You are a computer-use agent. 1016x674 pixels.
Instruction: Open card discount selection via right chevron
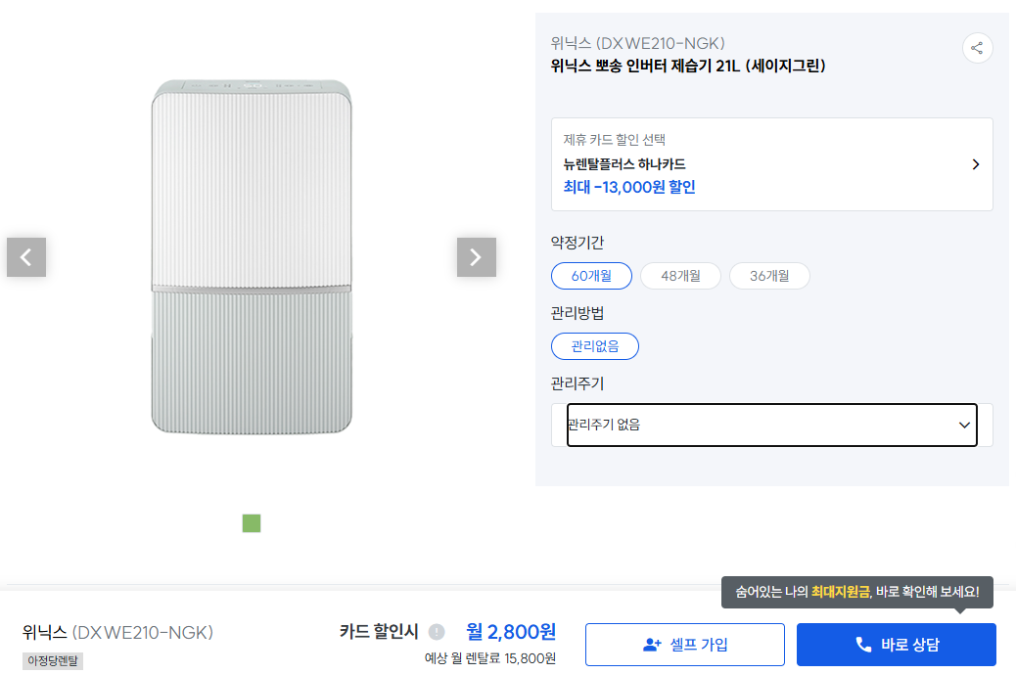975,164
